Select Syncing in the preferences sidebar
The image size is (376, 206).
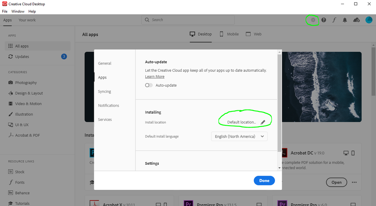[104, 92]
